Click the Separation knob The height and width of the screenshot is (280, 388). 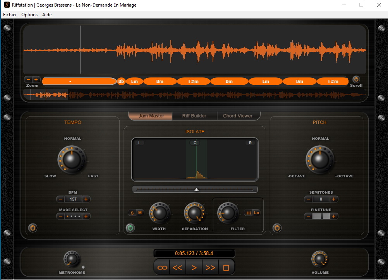194,213
